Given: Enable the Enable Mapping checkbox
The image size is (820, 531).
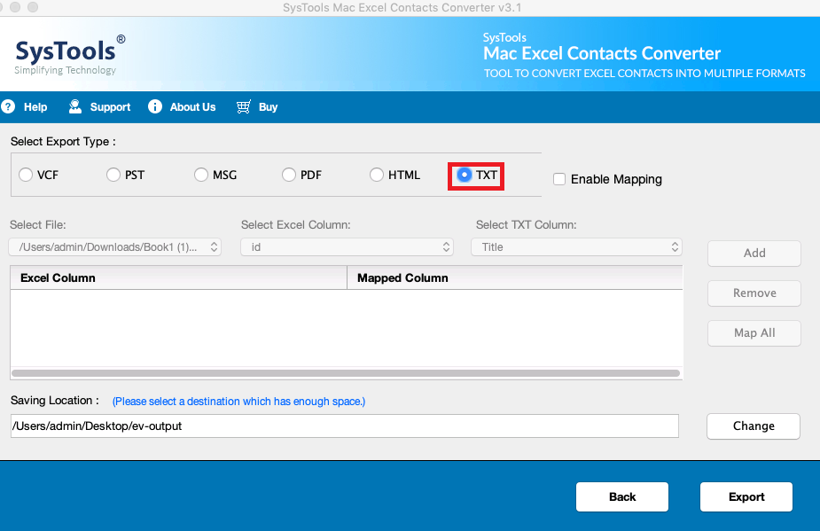Looking at the screenshot, I should click(x=559, y=179).
